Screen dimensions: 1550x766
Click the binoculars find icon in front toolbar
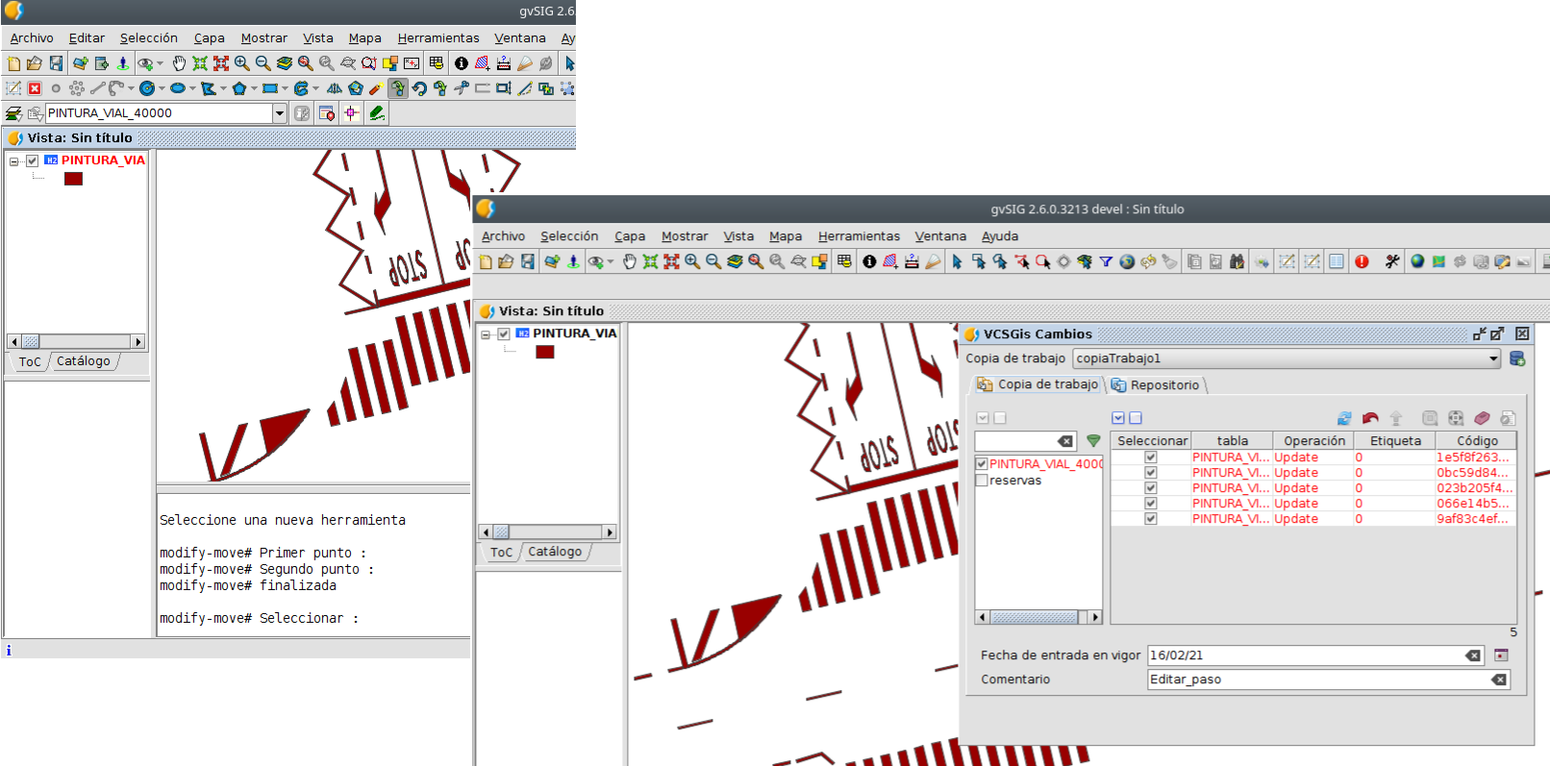click(1237, 261)
